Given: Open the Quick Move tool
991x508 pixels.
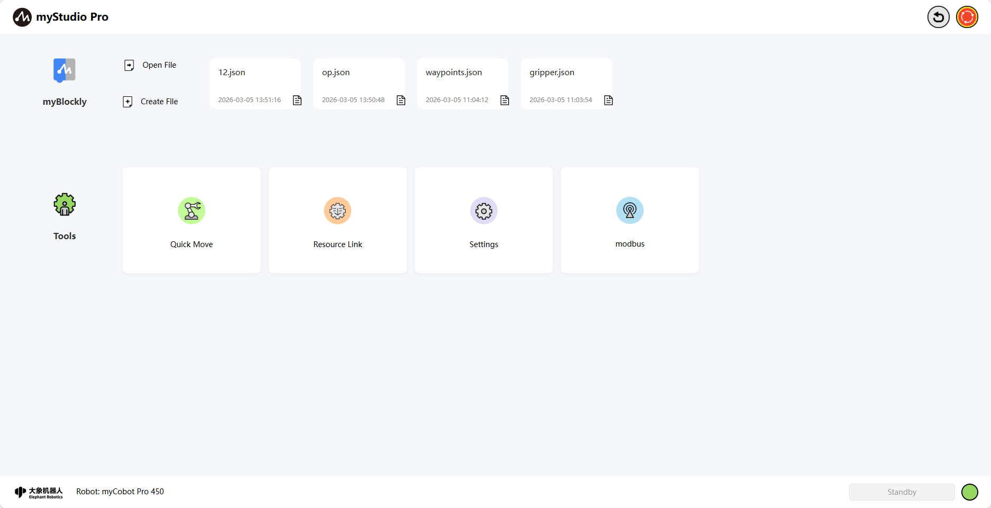Looking at the screenshot, I should pyautogui.click(x=191, y=220).
